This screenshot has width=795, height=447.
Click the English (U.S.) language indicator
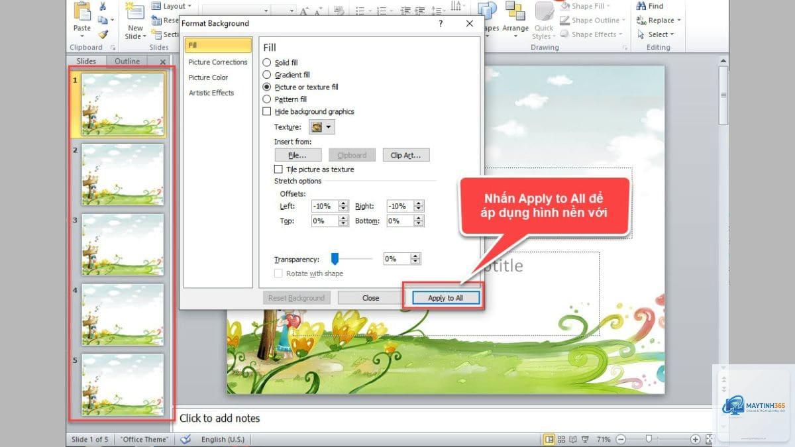click(x=223, y=439)
